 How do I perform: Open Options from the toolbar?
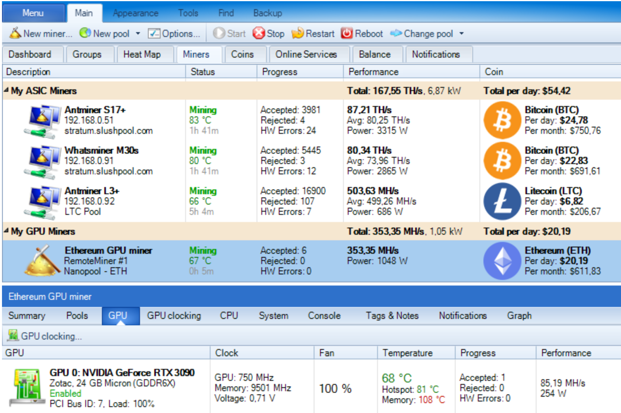click(174, 34)
